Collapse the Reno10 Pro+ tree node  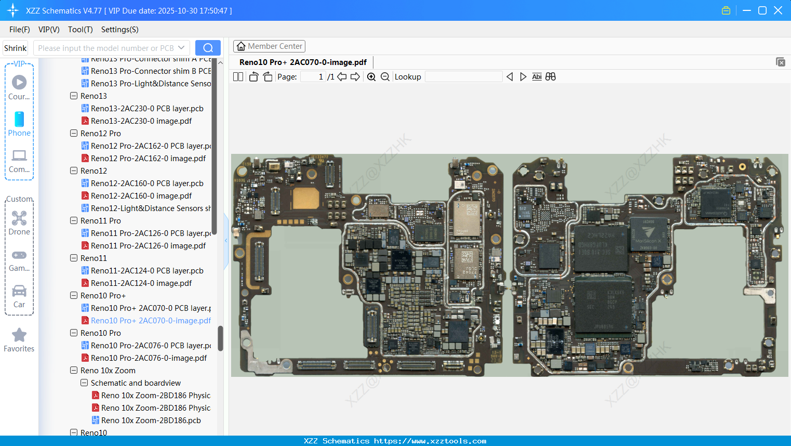(74, 295)
